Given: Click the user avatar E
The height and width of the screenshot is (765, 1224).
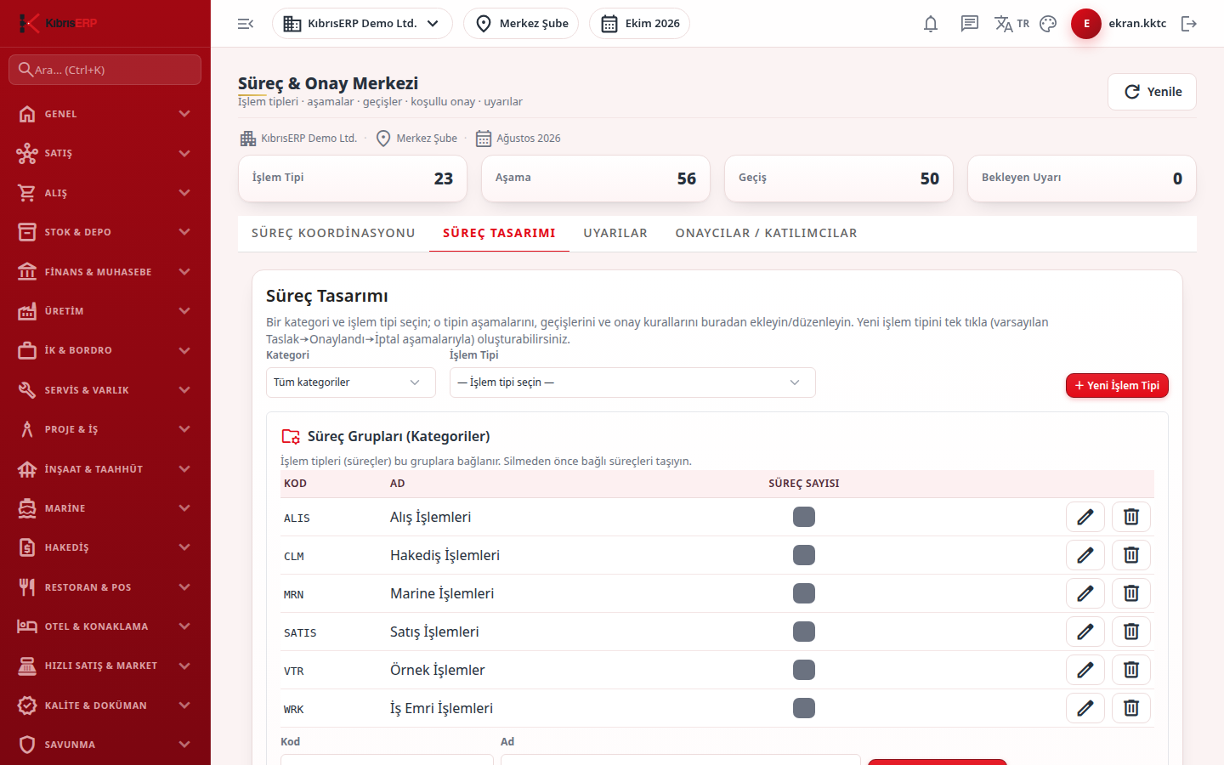Looking at the screenshot, I should point(1086,24).
